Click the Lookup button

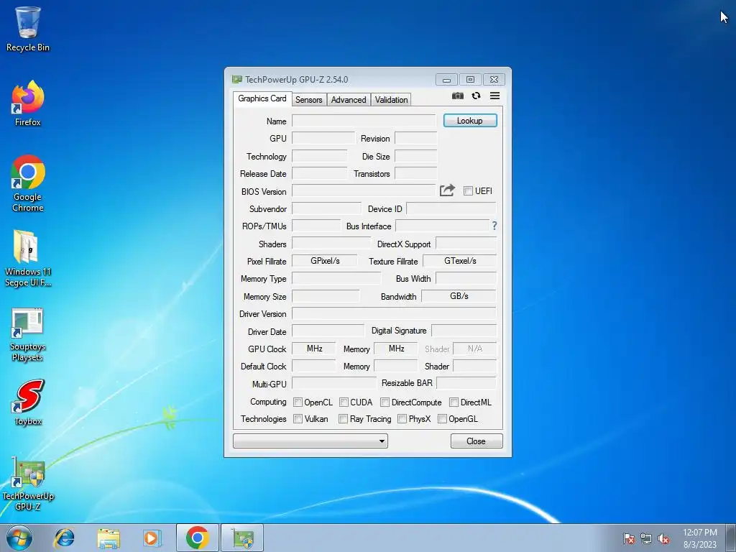point(470,121)
